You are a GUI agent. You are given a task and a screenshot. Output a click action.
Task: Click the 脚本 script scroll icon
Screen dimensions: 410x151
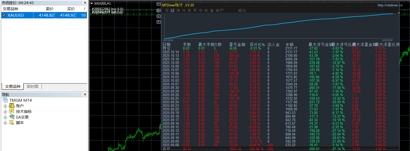point(12,123)
